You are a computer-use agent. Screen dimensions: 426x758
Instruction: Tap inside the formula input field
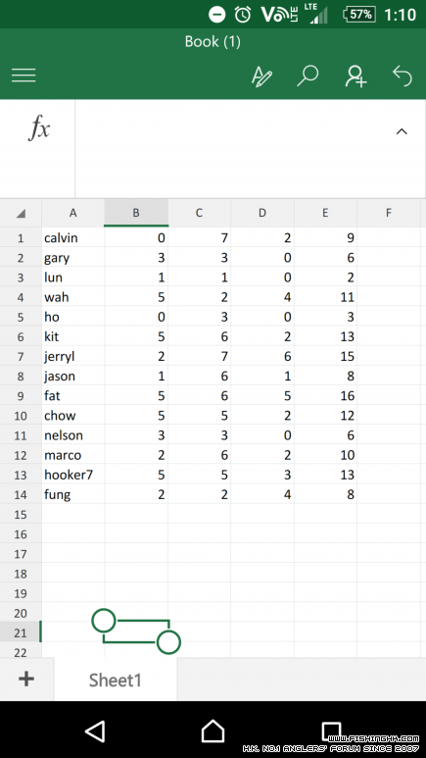234,148
